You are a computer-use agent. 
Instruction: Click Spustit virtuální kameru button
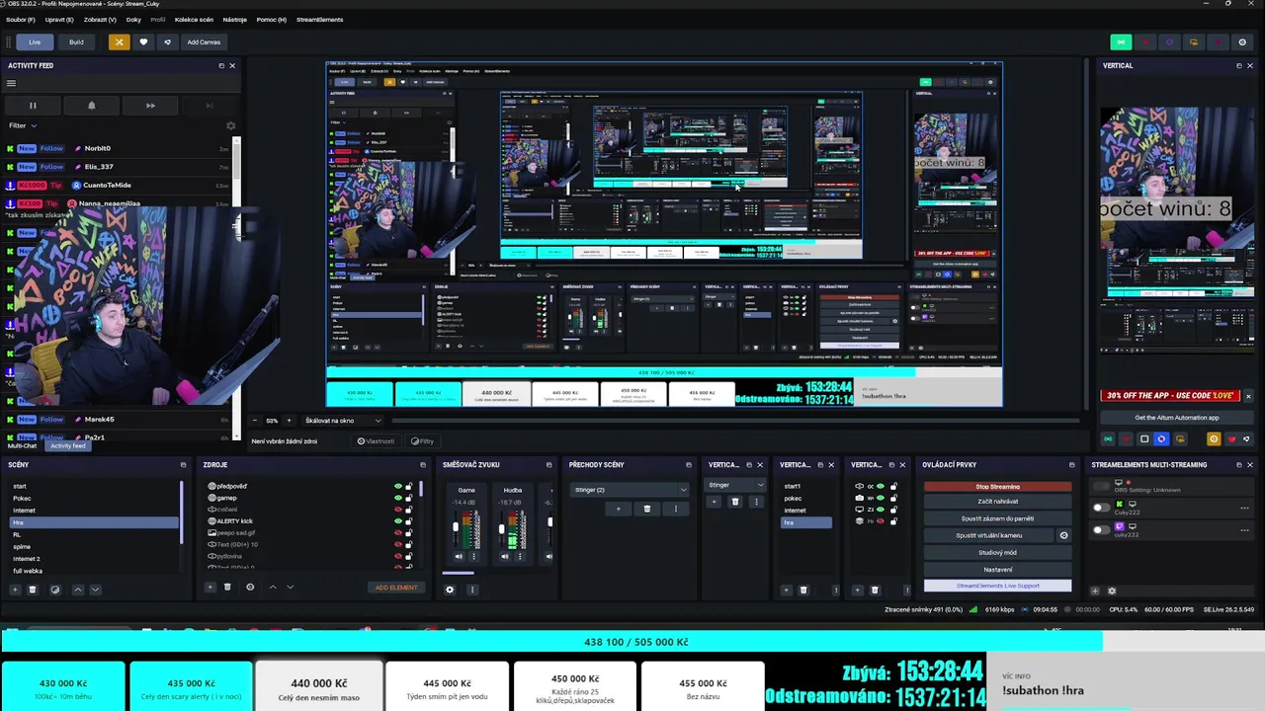tap(989, 535)
